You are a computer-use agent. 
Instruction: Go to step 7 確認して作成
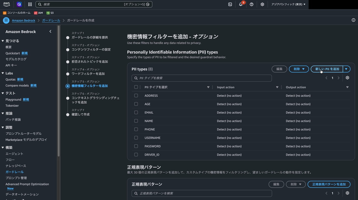coord(81,114)
